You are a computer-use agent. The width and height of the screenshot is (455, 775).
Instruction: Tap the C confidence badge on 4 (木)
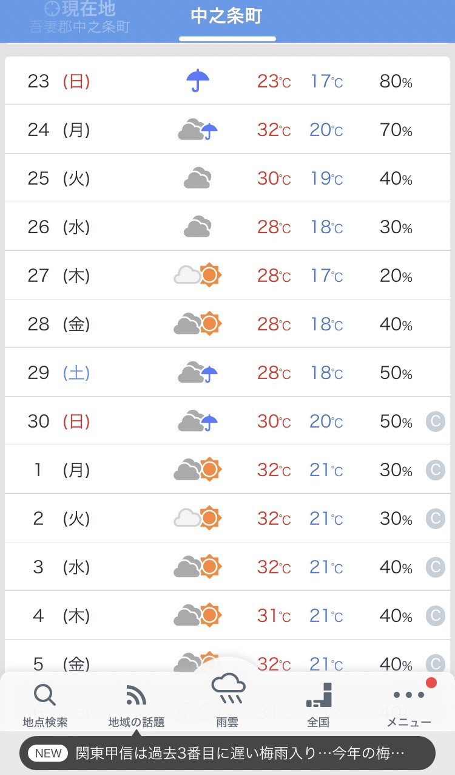pos(435,615)
